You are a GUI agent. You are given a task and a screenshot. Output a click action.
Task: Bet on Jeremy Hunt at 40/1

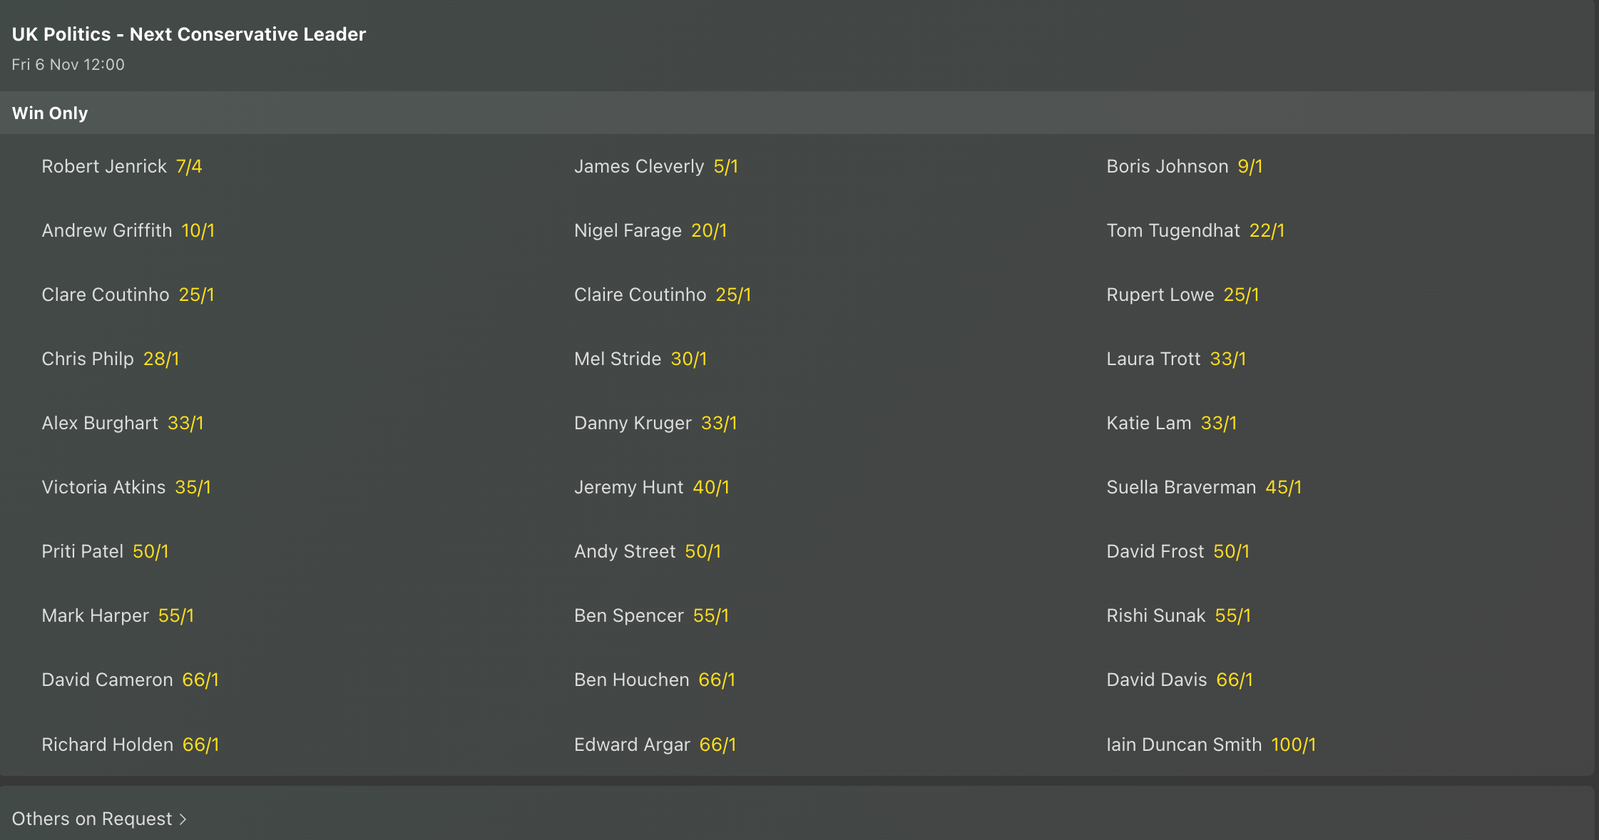[x=710, y=488]
